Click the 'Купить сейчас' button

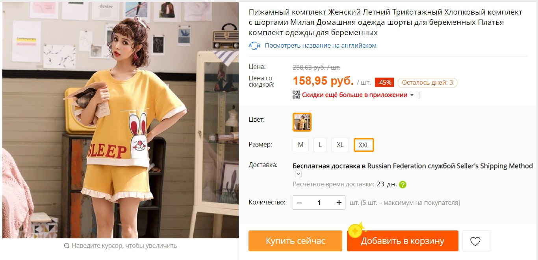click(x=295, y=241)
